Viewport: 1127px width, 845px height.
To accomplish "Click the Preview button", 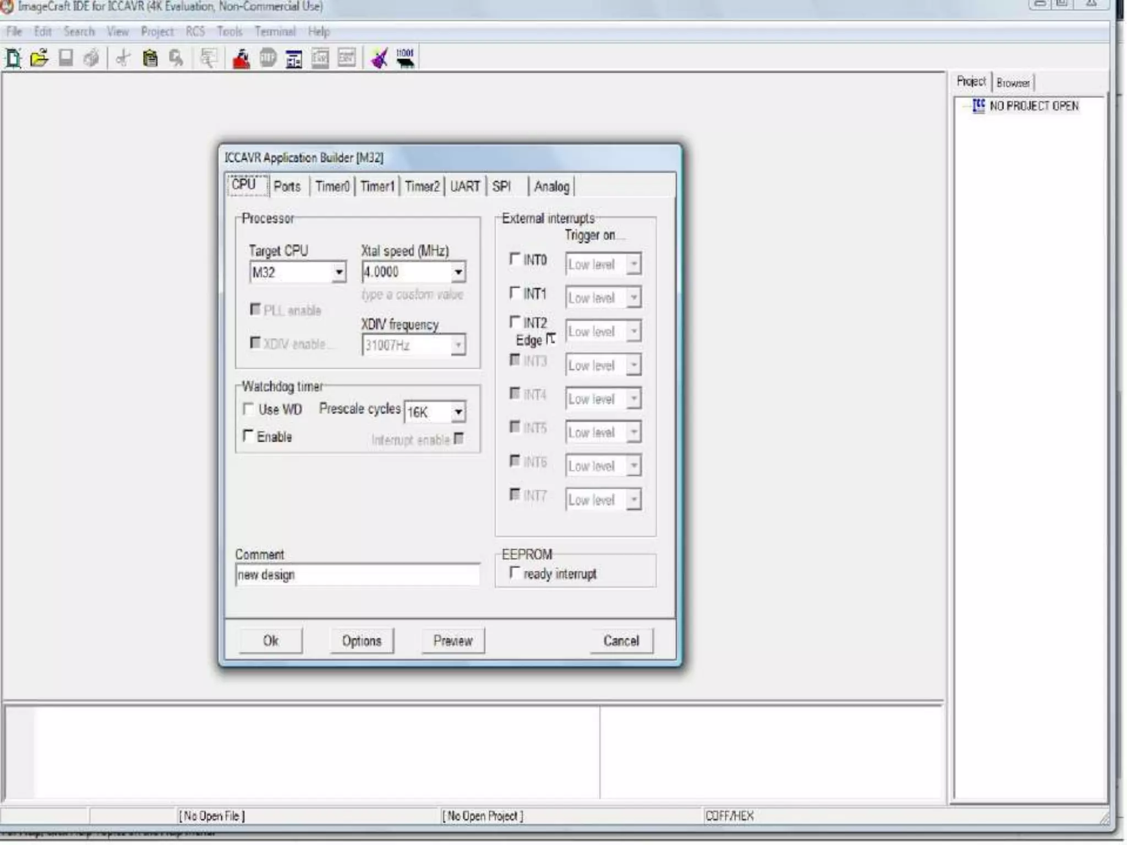I will pyautogui.click(x=453, y=641).
